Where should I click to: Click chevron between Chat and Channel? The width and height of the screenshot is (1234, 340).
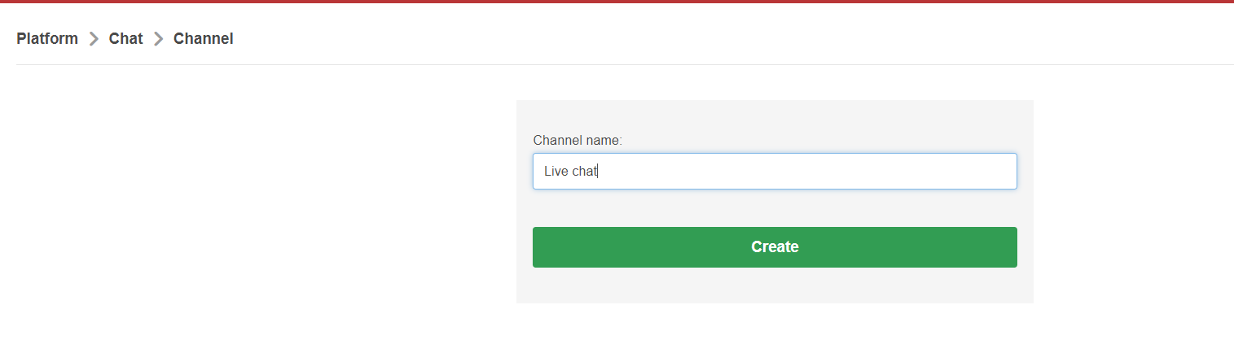coord(158,39)
